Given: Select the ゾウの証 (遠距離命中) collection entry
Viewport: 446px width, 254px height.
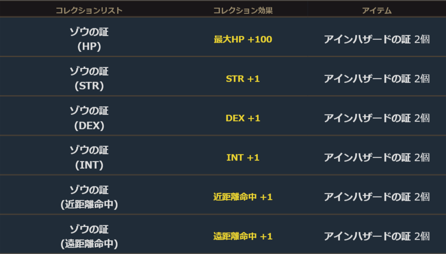Looking at the screenshot, I should (x=89, y=236).
